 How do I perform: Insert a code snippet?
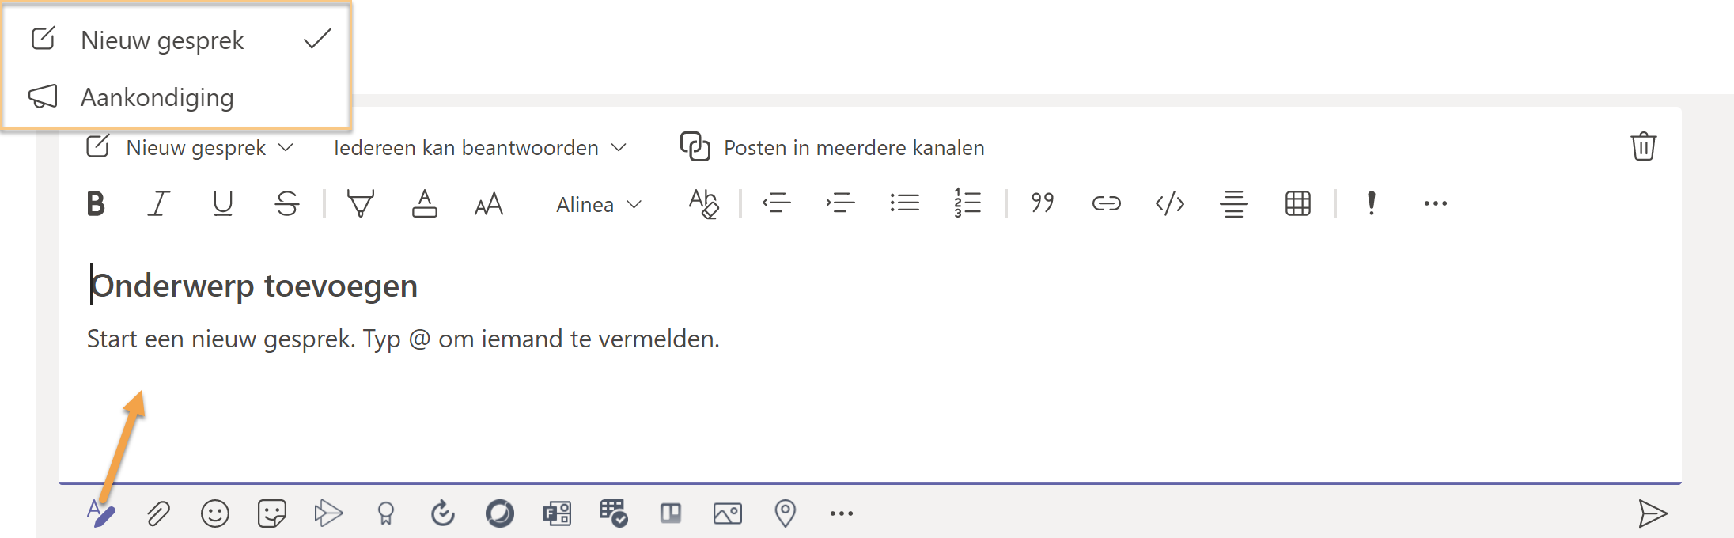(x=1170, y=204)
